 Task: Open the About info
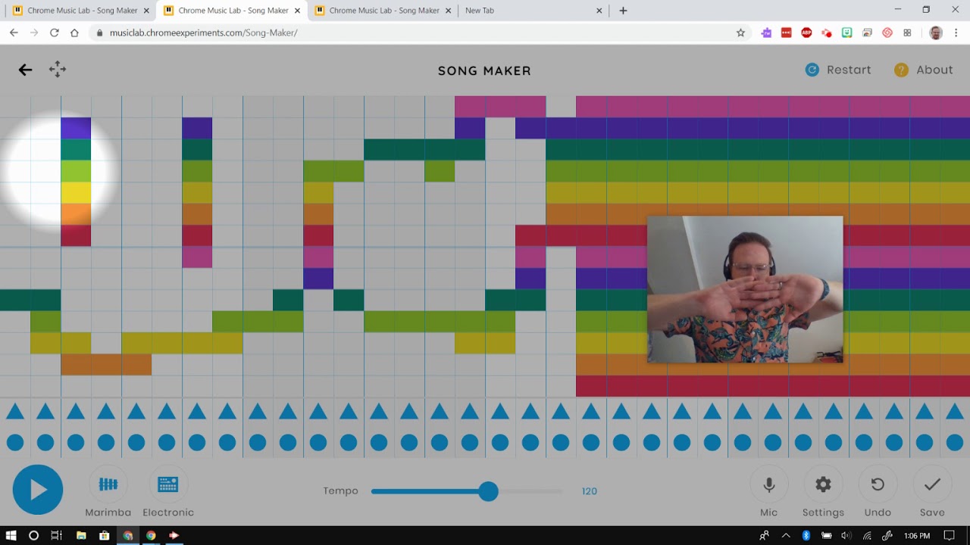click(924, 70)
